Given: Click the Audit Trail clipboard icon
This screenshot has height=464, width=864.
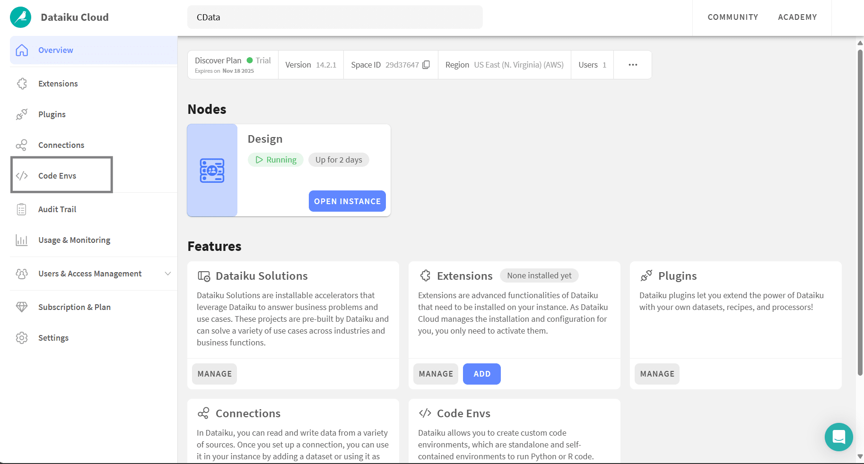Looking at the screenshot, I should 22,209.
